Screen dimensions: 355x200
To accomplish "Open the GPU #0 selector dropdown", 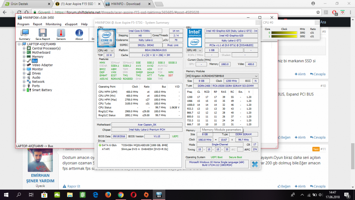I will pyautogui.click(x=194, y=50).
